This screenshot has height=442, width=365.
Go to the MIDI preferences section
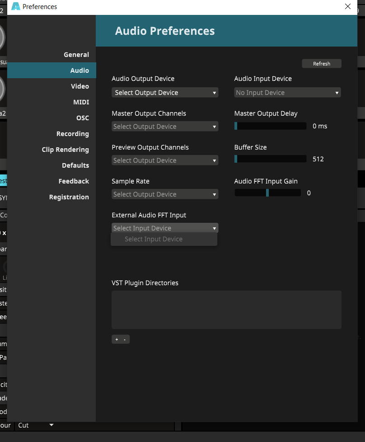81,102
